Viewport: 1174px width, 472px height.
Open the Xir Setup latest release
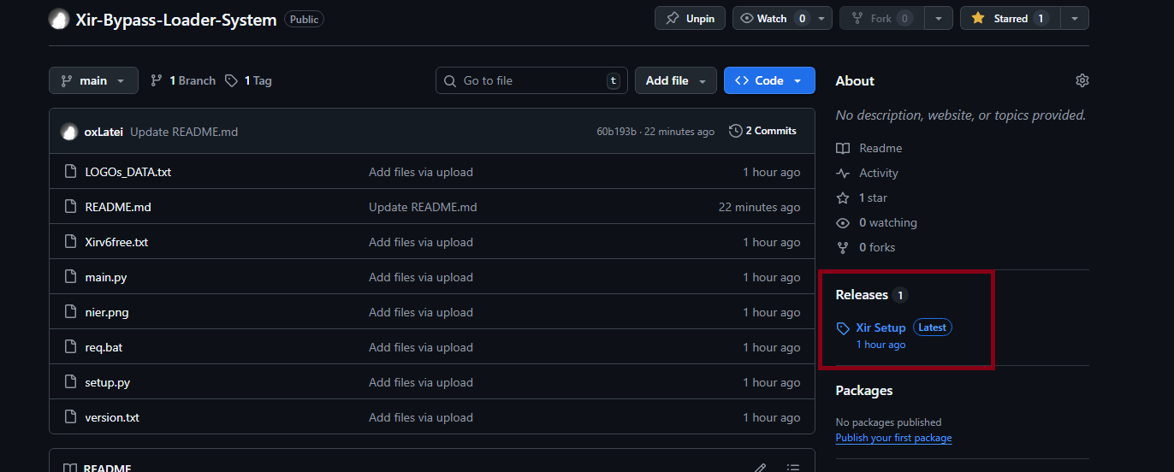point(880,327)
